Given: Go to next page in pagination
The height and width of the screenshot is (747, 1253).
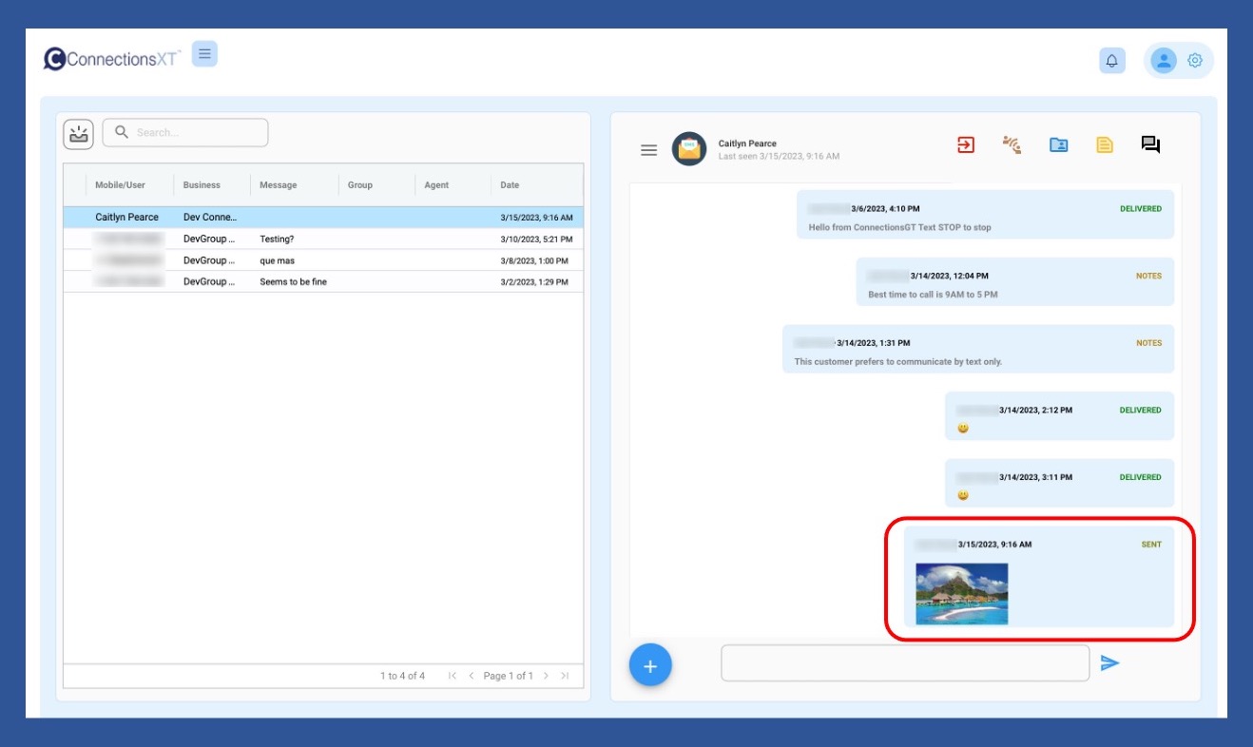Looking at the screenshot, I should [x=546, y=676].
